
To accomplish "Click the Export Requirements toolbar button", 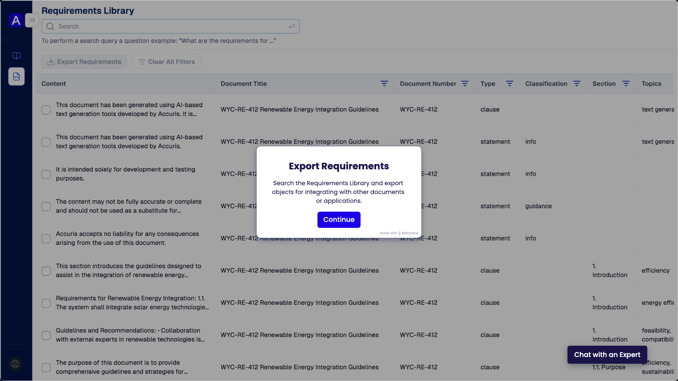I will (84, 62).
